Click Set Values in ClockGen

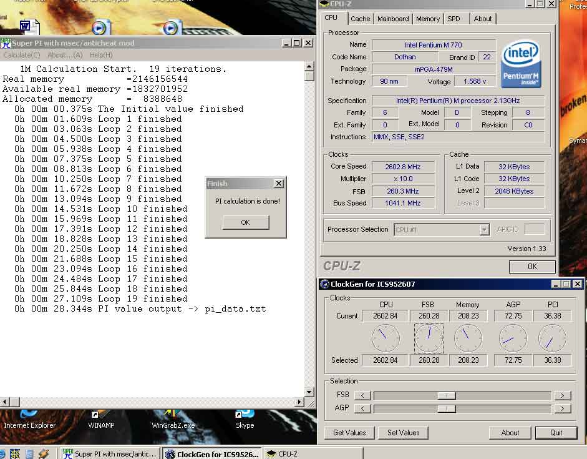403,432
